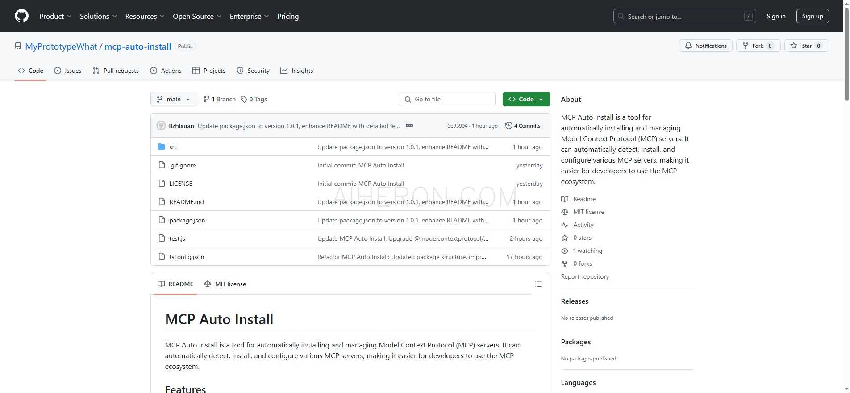Click the lizhixuan avatar icon
This screenshot has width=850, height=393.
click(x=161, y=126)
